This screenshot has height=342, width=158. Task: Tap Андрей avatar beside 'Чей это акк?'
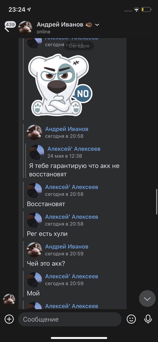pyautogui.click(x=34, y=250)
